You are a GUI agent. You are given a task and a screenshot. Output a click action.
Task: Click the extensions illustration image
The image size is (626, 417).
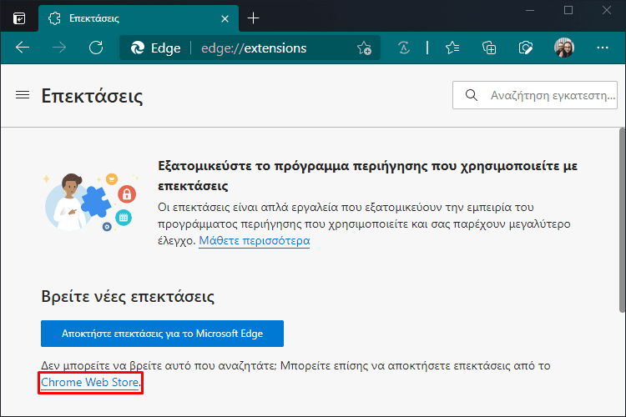pos(91,203)
